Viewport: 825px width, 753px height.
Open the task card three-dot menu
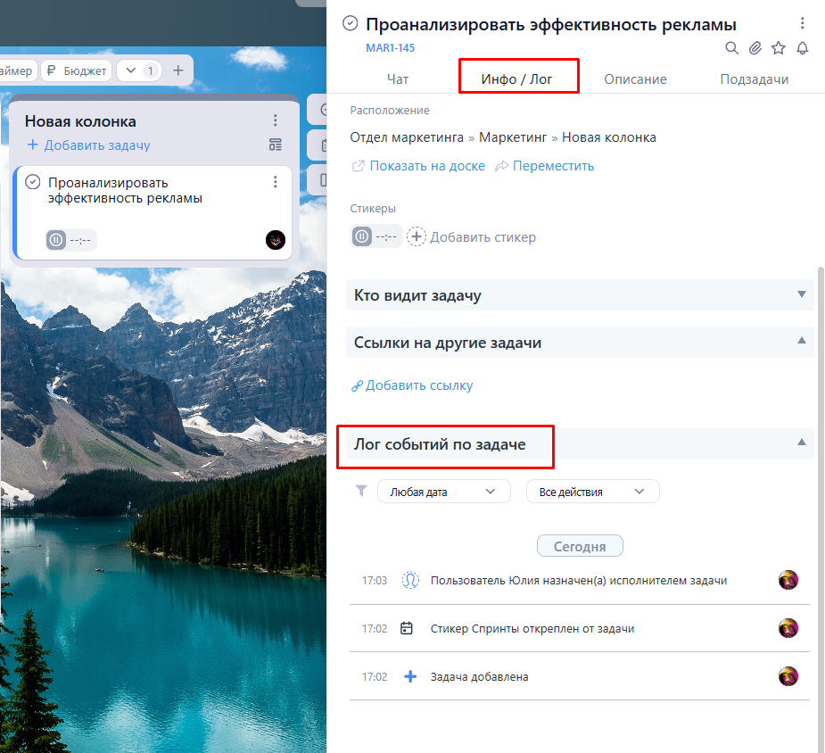click(x=276, y=182)
